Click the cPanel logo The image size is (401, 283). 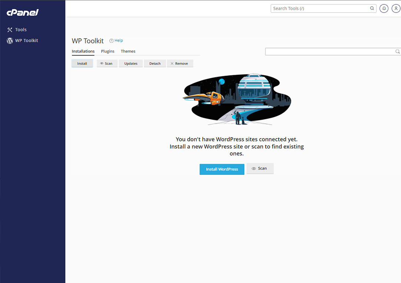coord(22,12)
